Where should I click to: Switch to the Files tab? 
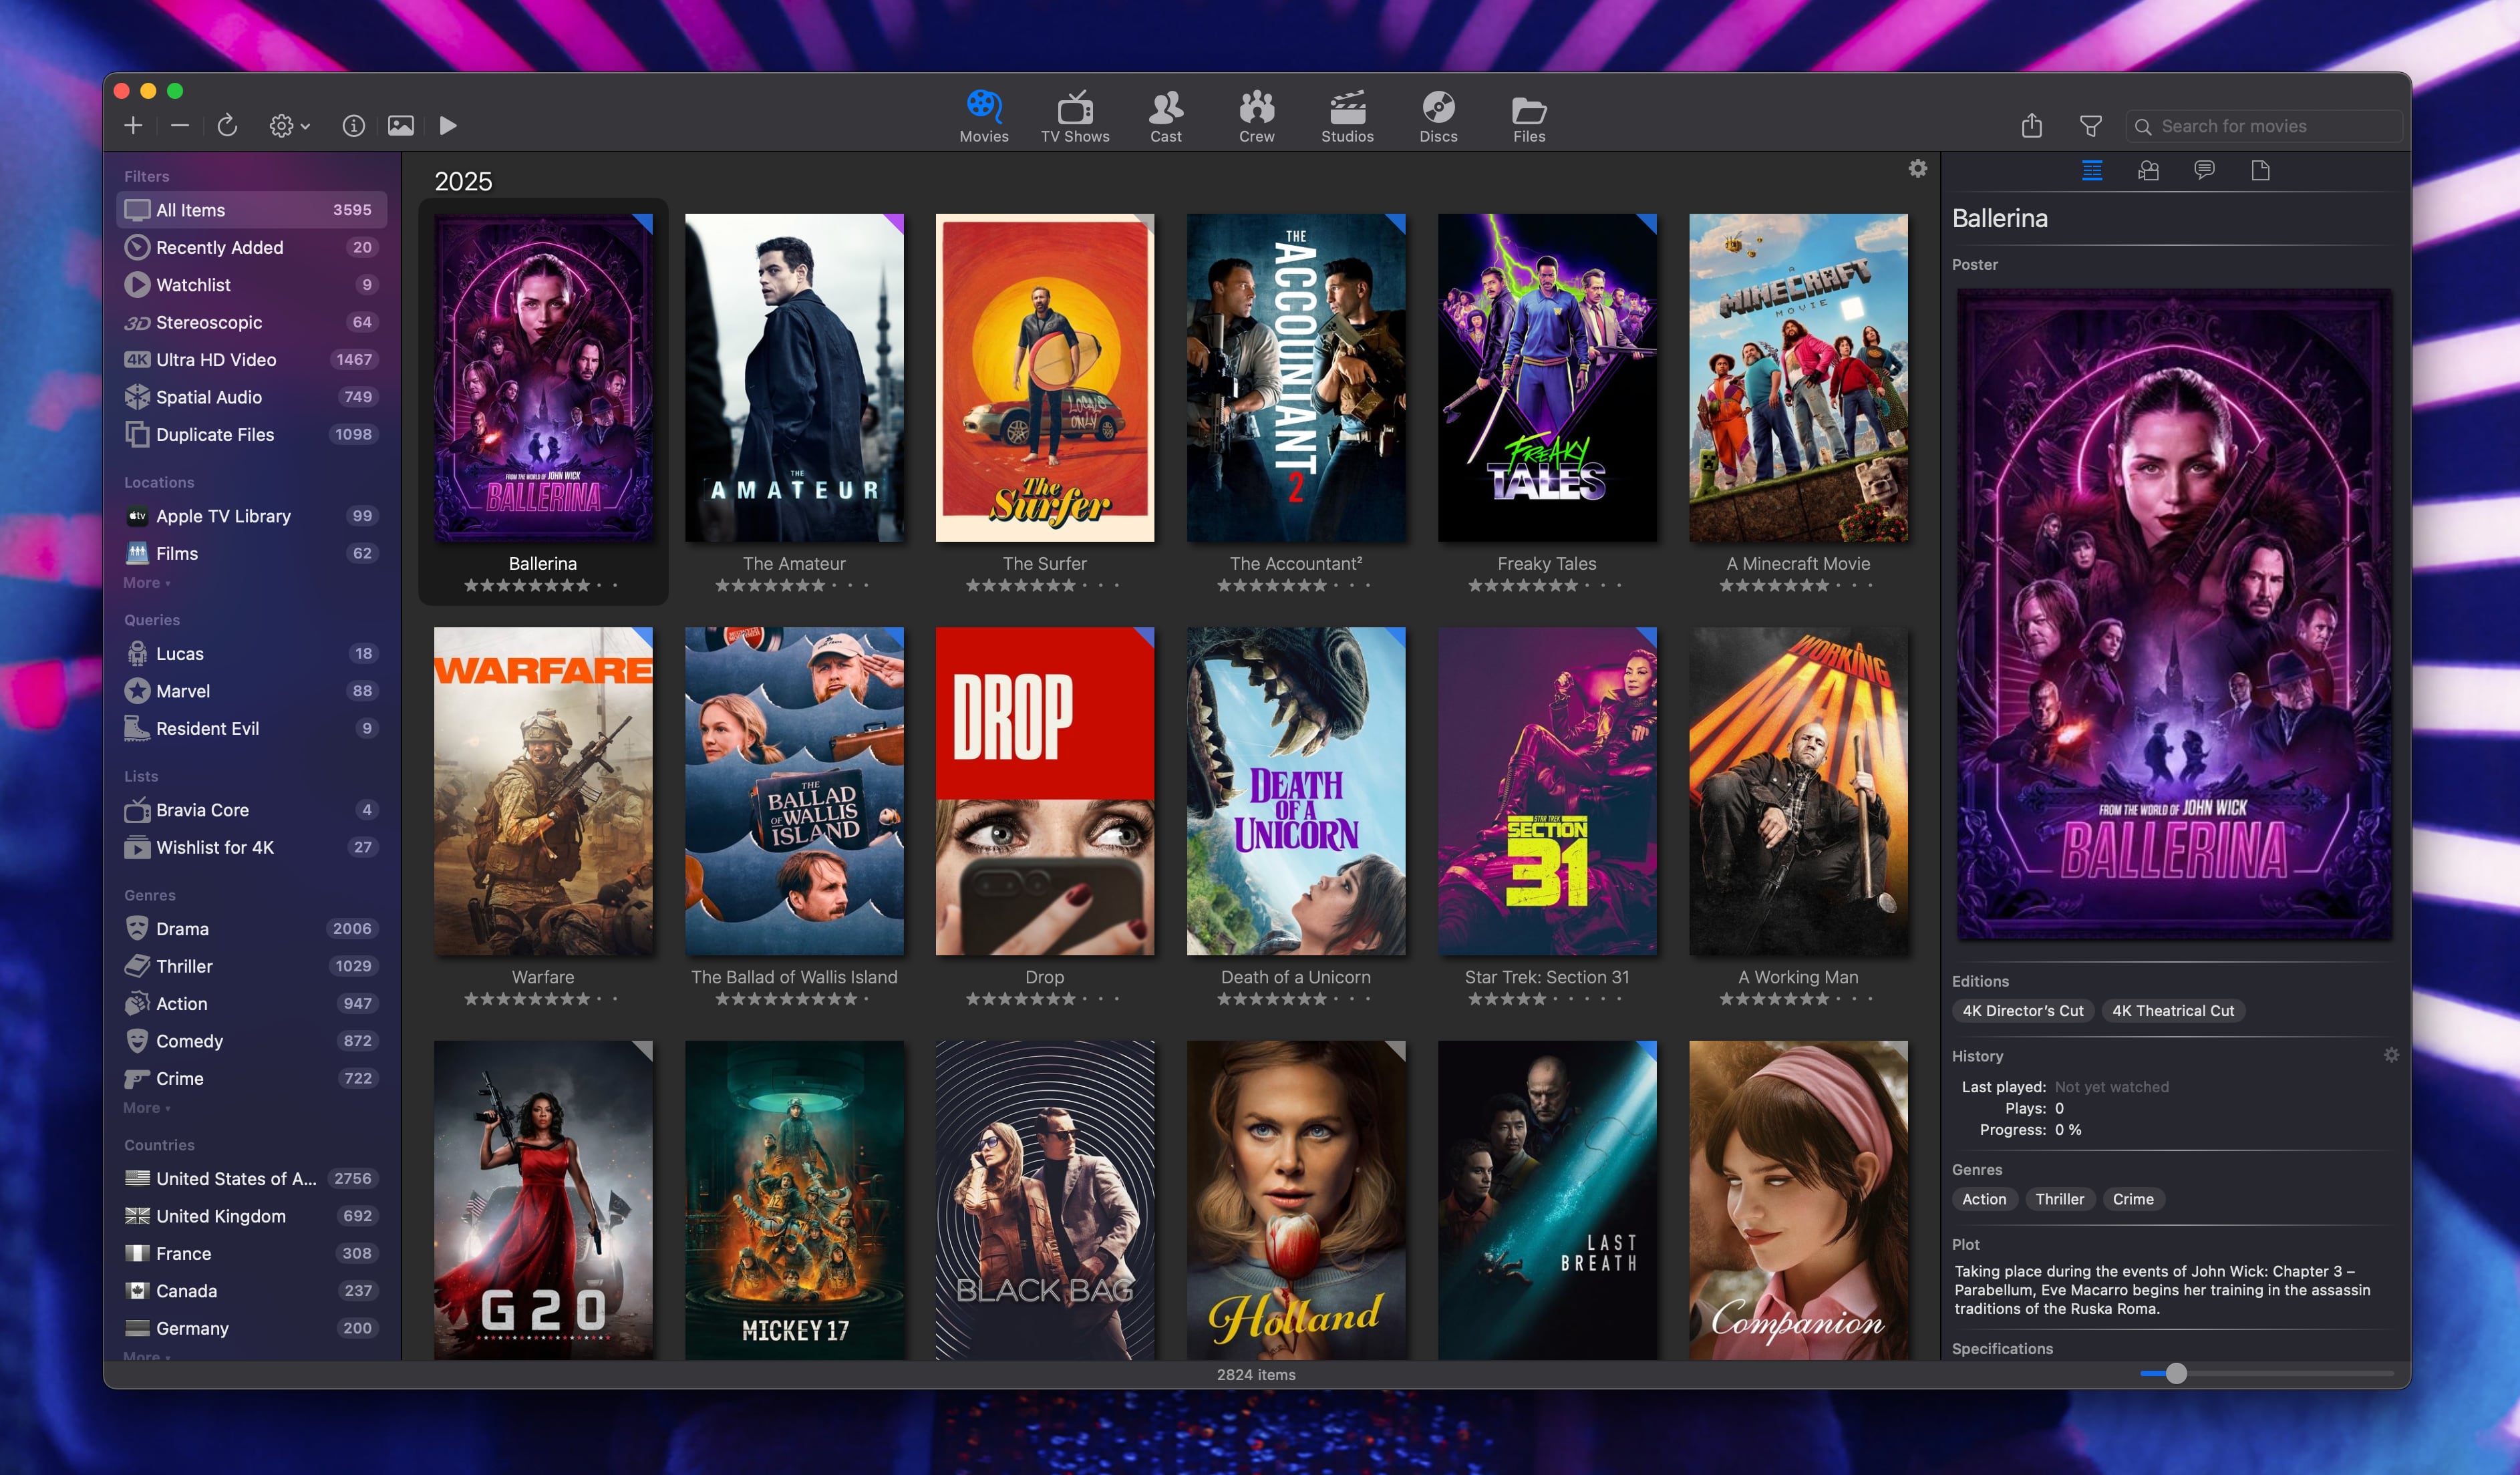pos(1529,117)
